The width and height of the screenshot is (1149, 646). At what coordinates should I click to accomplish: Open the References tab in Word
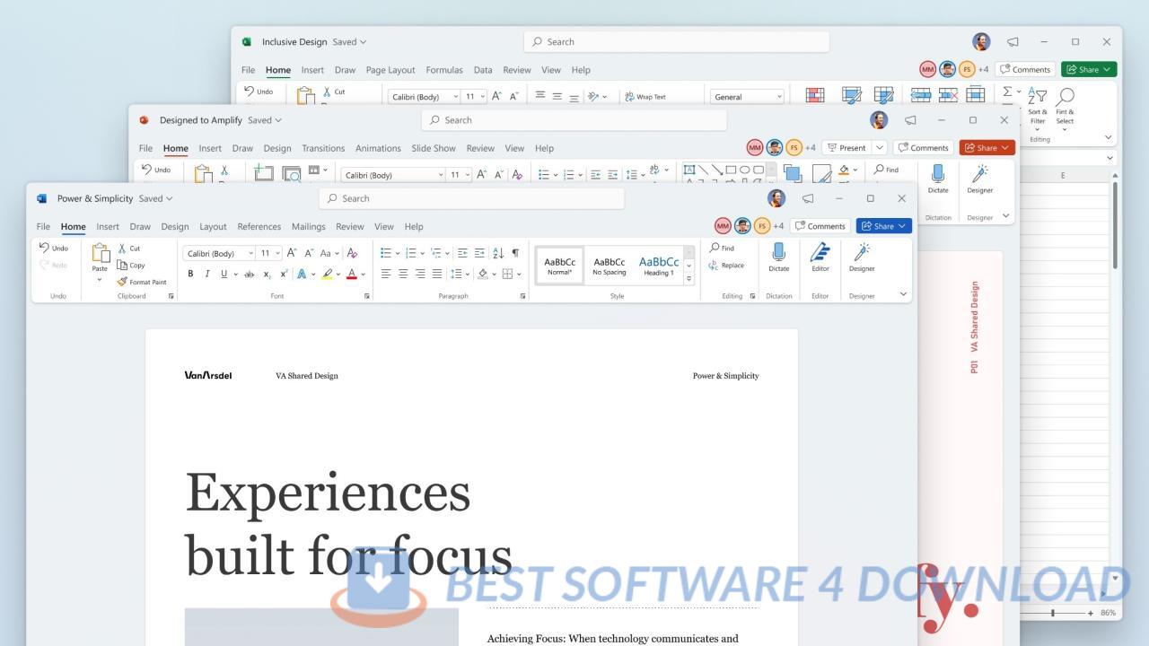(259, 227)
